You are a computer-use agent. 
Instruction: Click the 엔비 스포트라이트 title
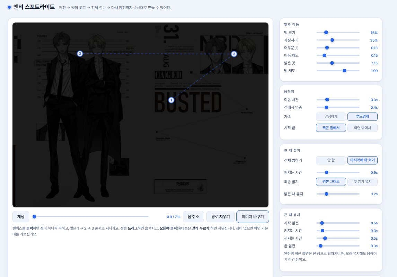[x=34, y=7]
